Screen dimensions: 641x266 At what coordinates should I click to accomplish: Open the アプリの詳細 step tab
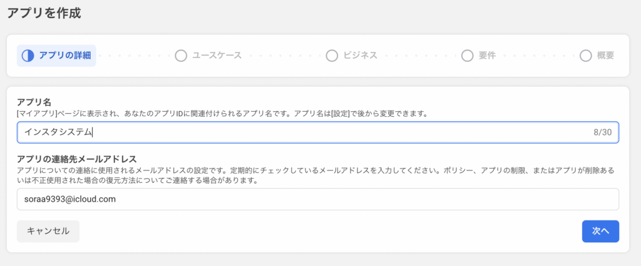coord(56,56)
